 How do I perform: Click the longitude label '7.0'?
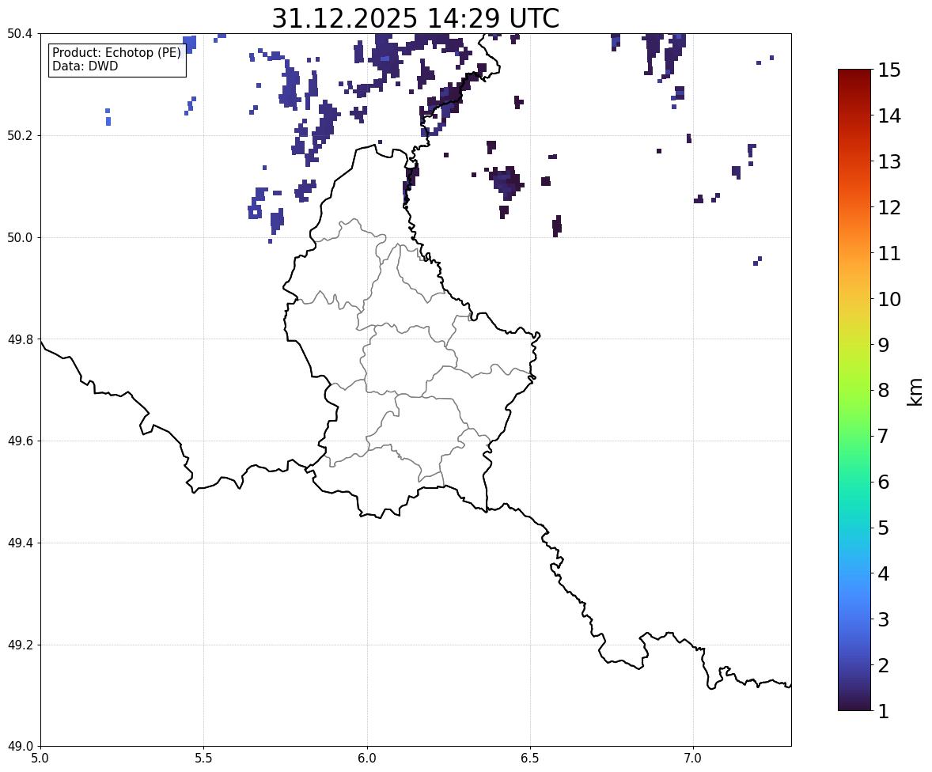pos(693,759)
